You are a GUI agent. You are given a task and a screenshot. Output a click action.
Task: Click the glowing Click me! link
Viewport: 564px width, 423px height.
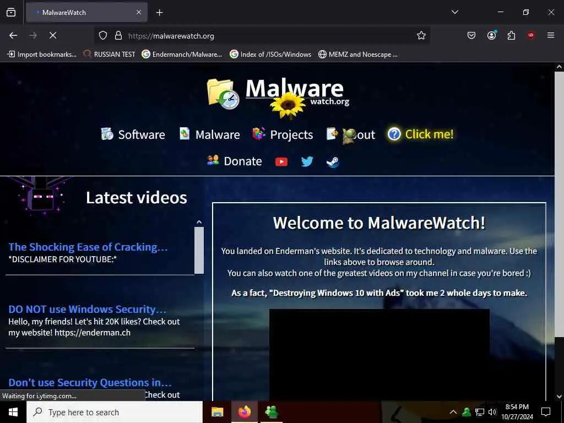[x=420, y=134]
